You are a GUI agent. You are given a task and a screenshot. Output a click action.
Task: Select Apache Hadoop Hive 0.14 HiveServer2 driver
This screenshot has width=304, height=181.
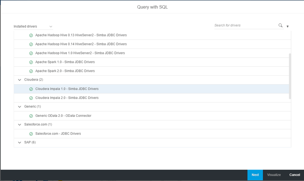coord(81,44)
